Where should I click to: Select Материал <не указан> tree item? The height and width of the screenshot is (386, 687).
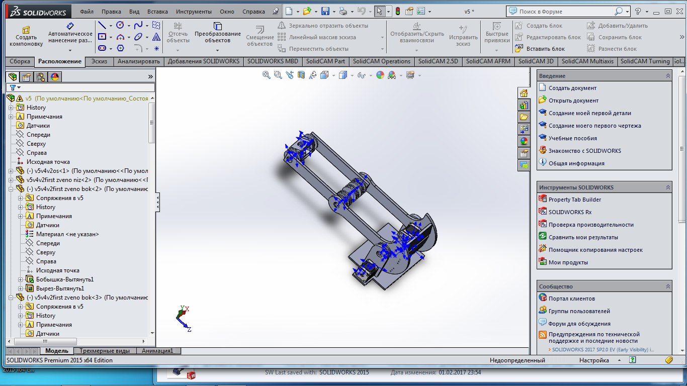point(67,234)
